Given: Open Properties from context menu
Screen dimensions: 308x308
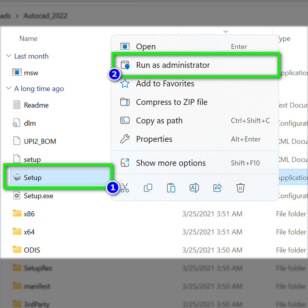Looking at the screenshot, I should coord(154,139).
